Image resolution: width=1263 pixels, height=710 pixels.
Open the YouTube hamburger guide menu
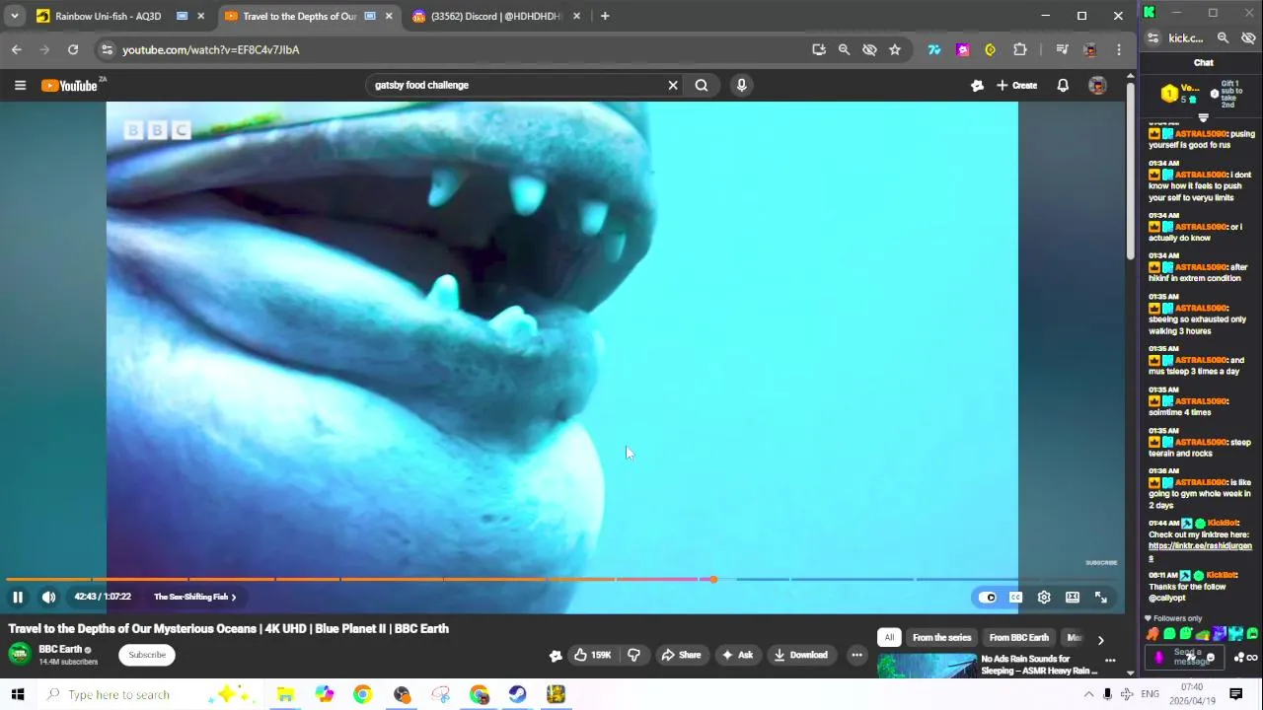tap(20, 86)
